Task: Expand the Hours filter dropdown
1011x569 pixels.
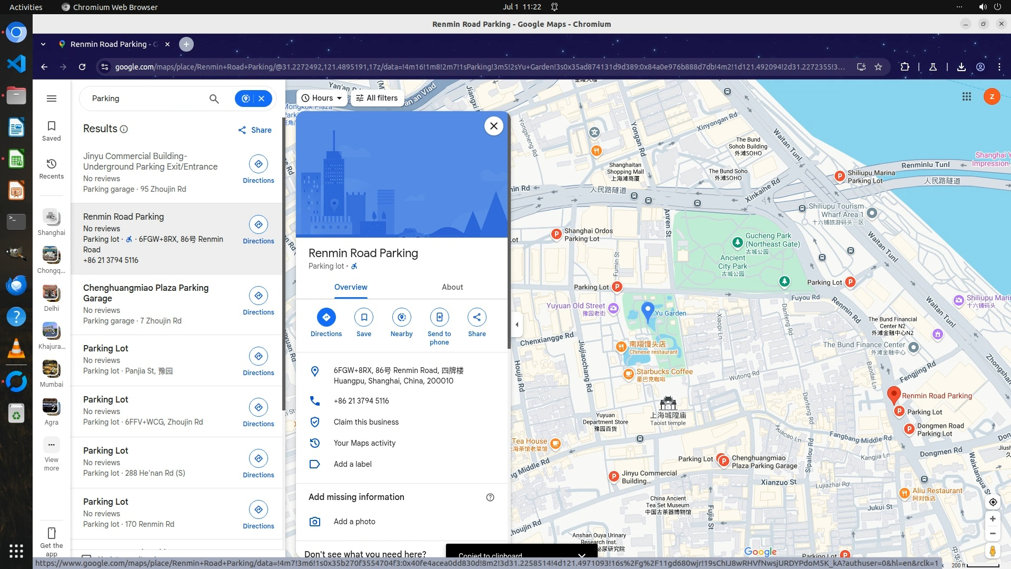Action: coord(322,98)
